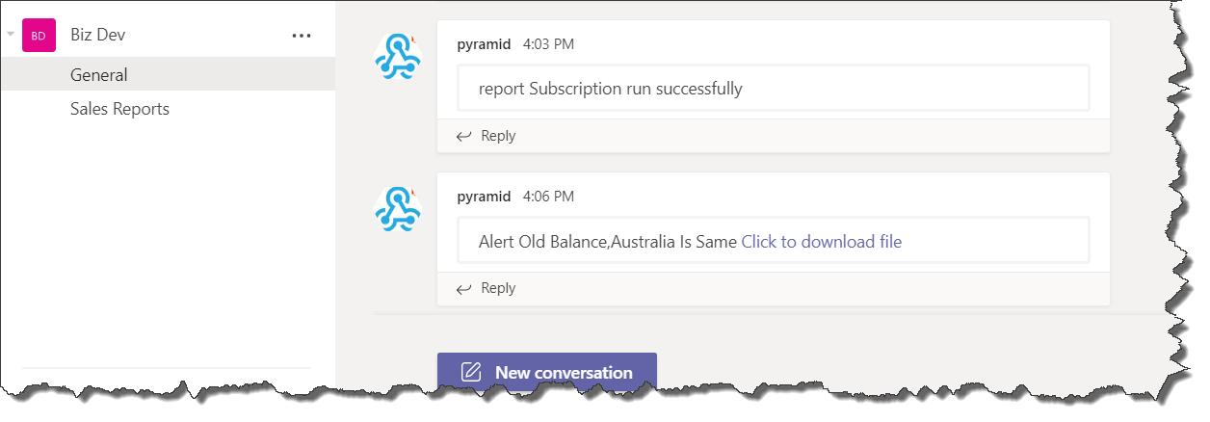
Task: Click the compose icon in New conversation
Action: click(x=471, y=373)
